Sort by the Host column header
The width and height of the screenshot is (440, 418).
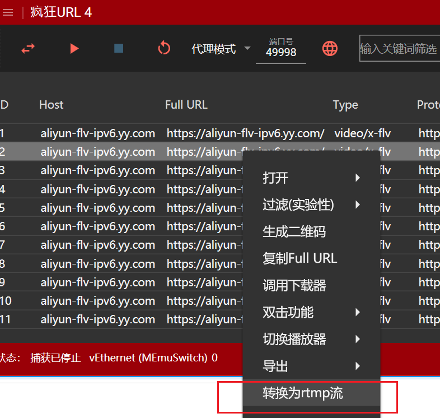52,105
